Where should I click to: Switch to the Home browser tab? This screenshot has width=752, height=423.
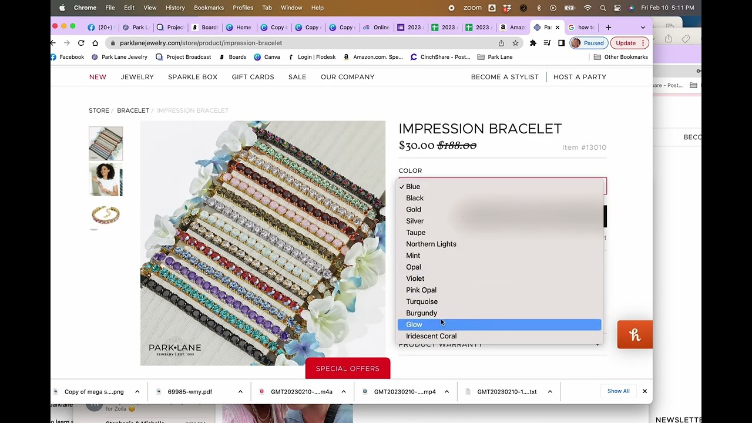239,27
